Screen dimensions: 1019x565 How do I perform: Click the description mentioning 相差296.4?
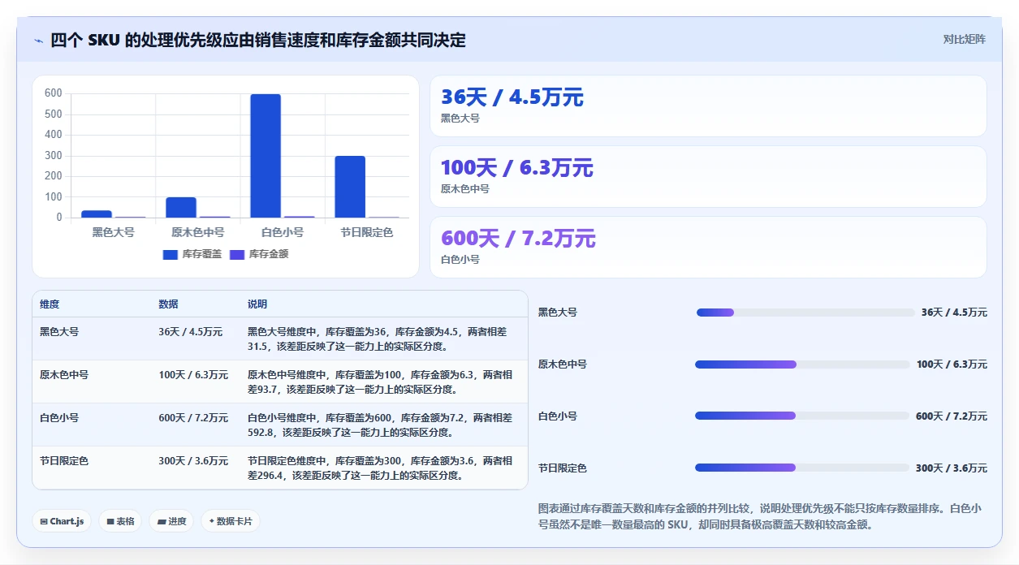tap(380, 468)
